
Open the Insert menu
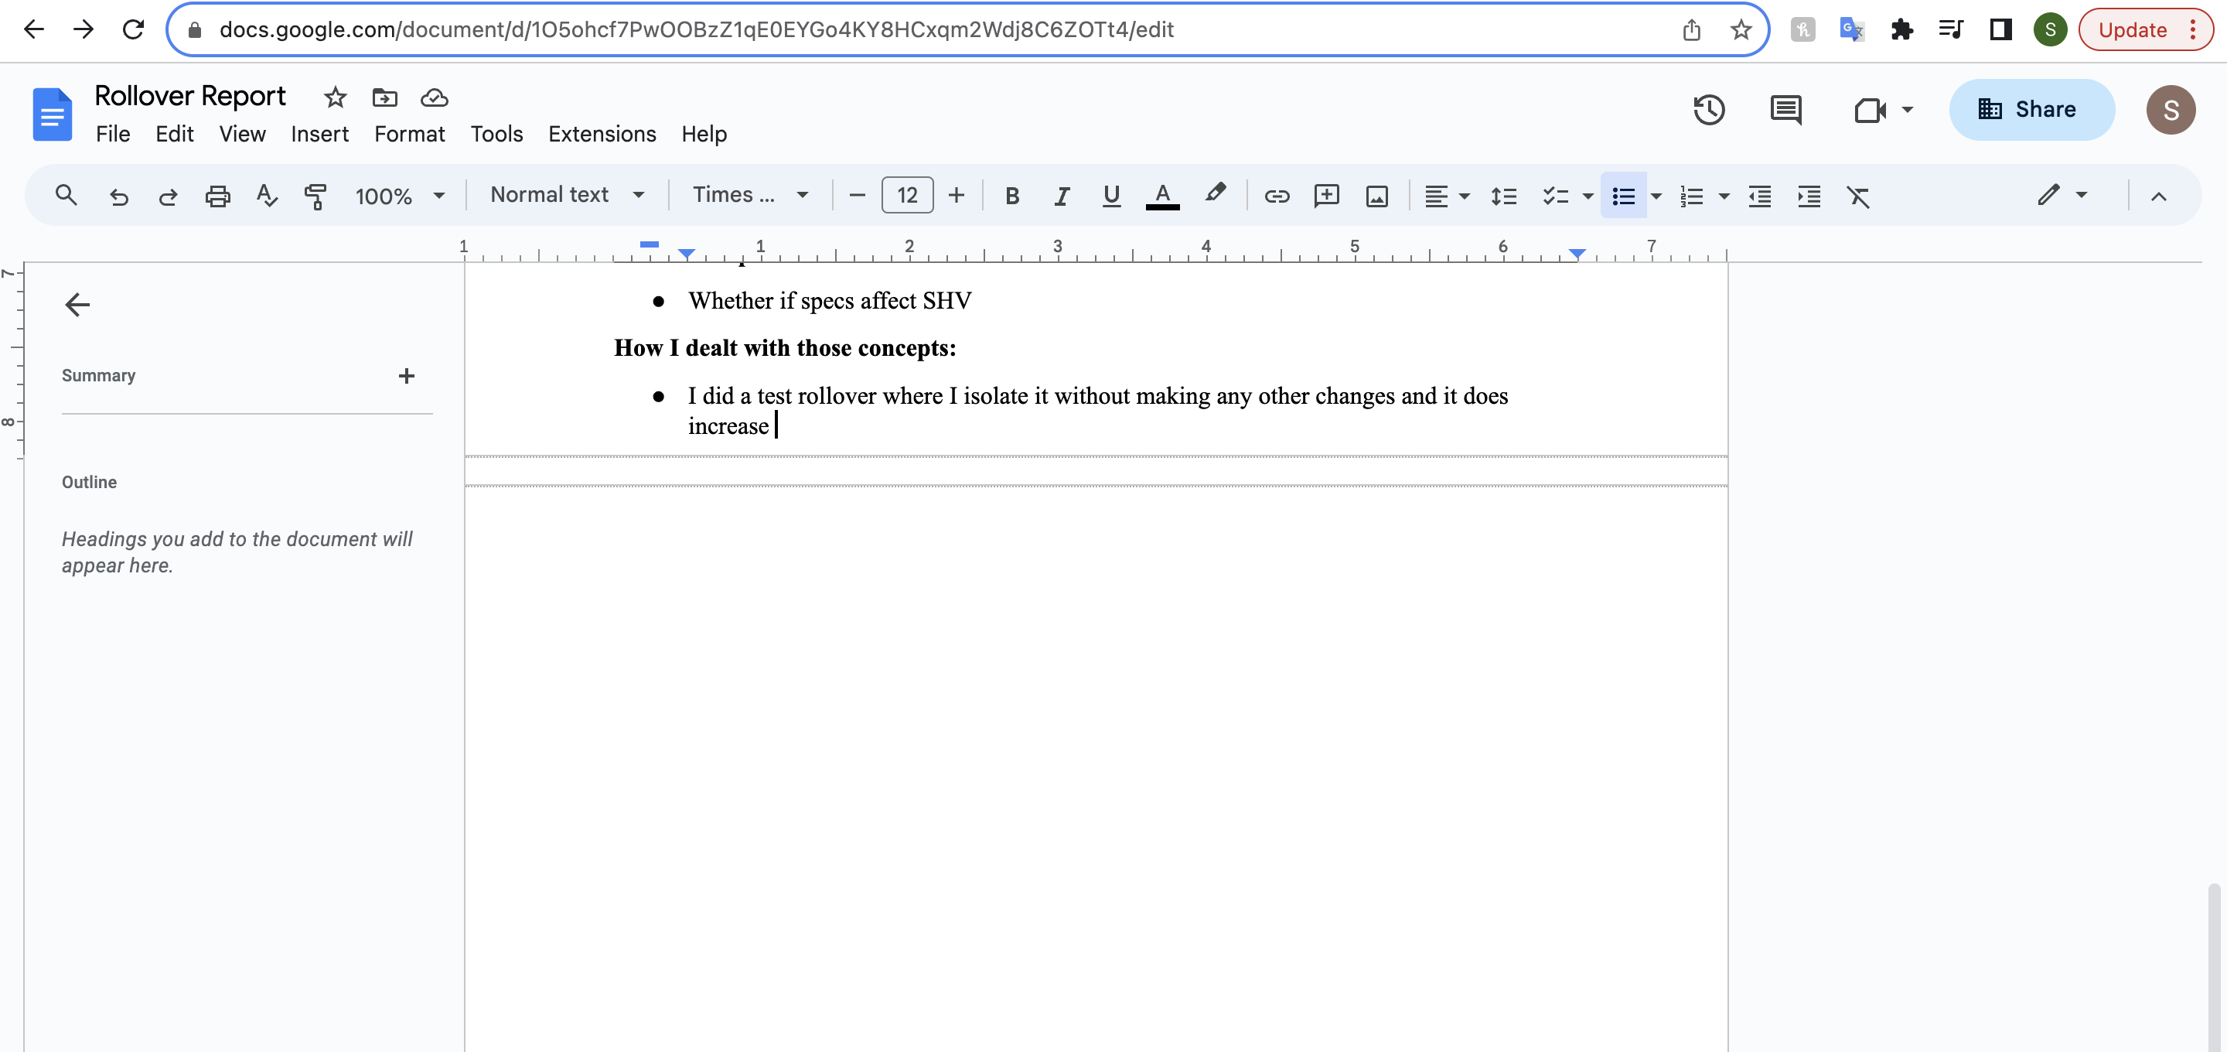click(319, 134)
